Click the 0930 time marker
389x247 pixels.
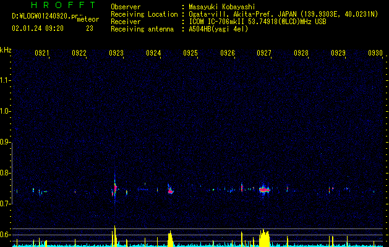pos(375,52)
